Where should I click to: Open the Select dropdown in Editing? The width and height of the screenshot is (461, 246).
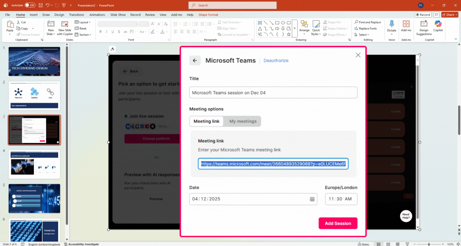click(x=362, y=35)
